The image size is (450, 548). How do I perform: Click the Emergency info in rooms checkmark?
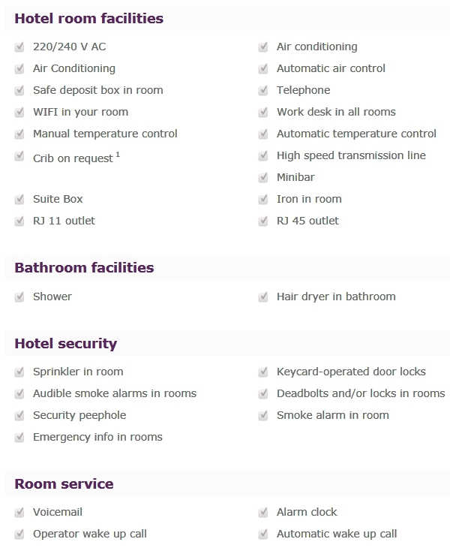[19, 437]
